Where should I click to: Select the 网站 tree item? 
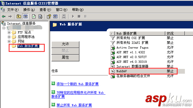coord(21,41)
